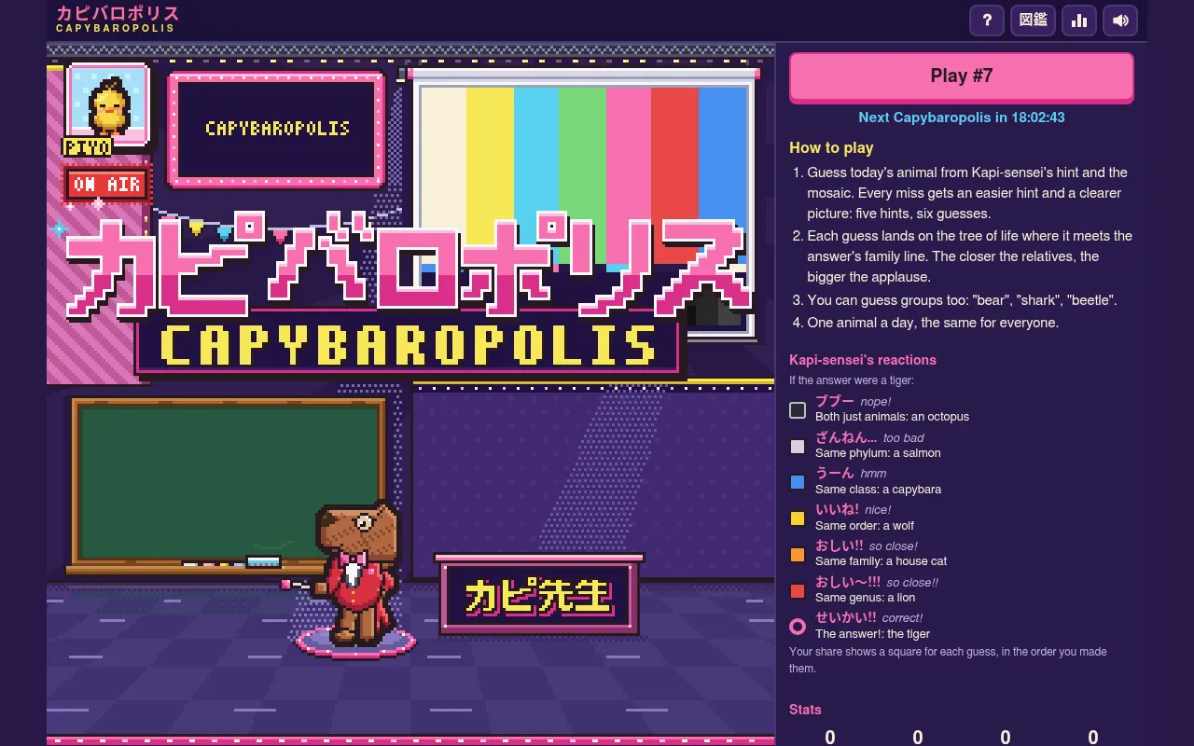Viewport: 1194px width, 746px height.
Task: Click the gray 'Both just animals' square
Action: (798, 410)
